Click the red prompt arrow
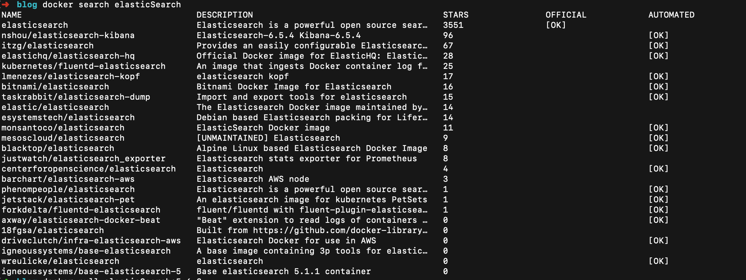 [x=5, y=4]
